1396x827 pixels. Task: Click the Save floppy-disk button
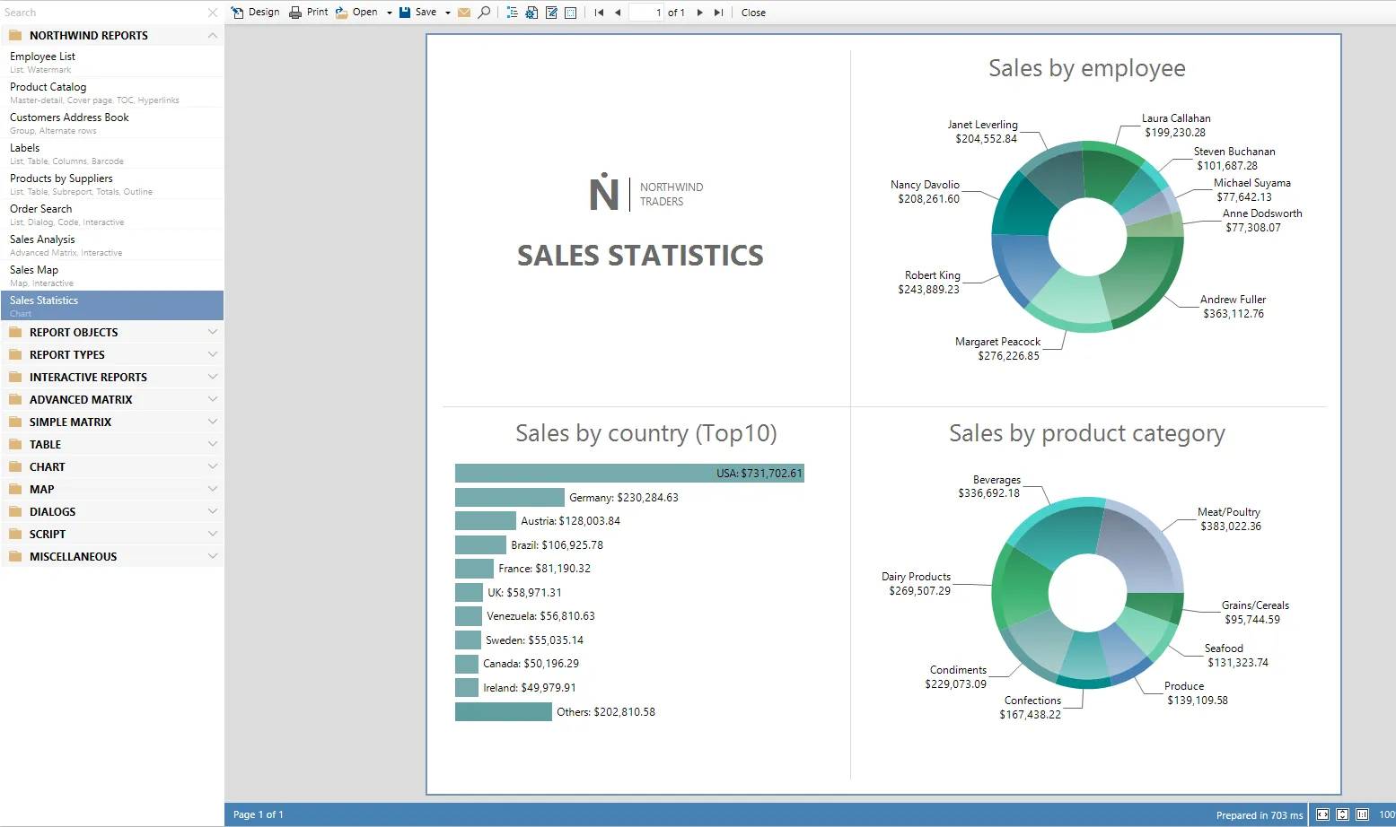click(417, 13)
